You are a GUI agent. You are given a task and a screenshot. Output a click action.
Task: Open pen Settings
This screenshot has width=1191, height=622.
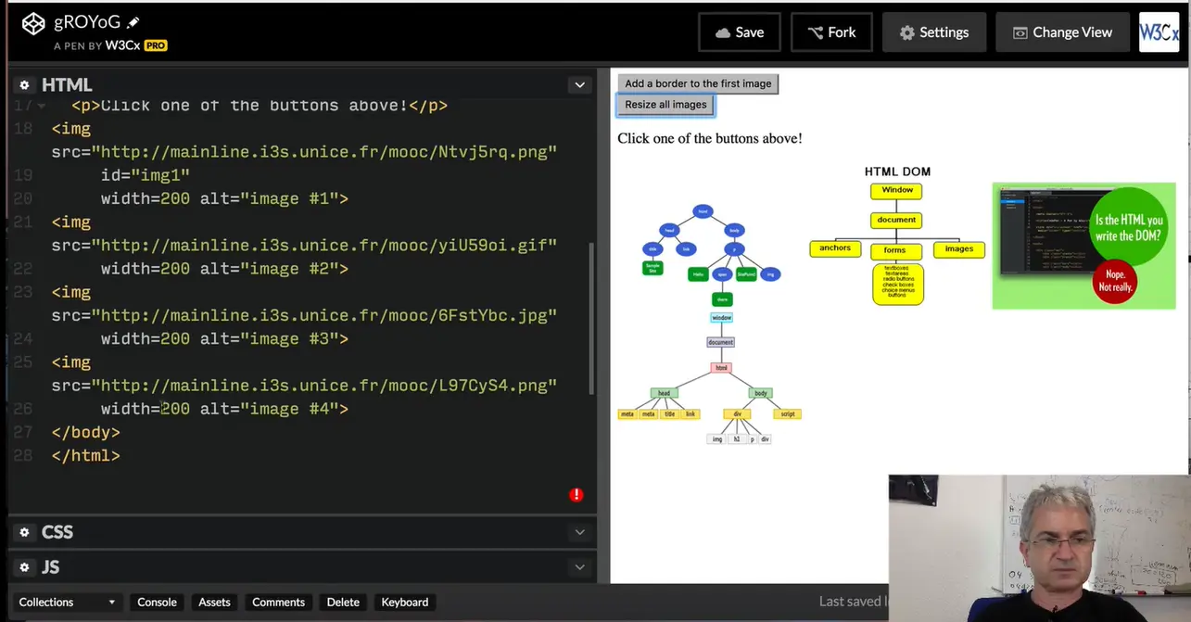pos(933,32)
